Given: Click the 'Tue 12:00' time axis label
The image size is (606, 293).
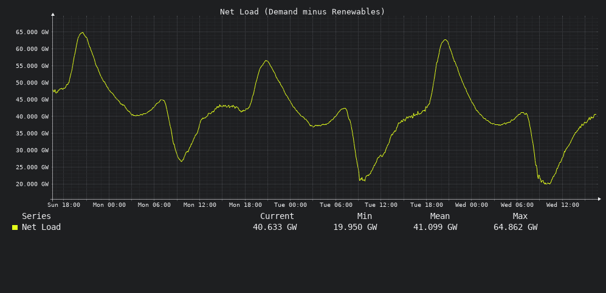Looking at the screenshot, I should click(x=381, y=205).
